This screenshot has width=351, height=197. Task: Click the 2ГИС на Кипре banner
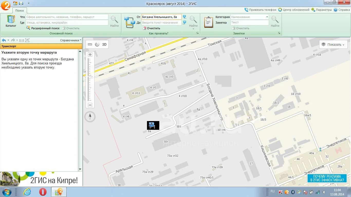(x=41, y=179)
